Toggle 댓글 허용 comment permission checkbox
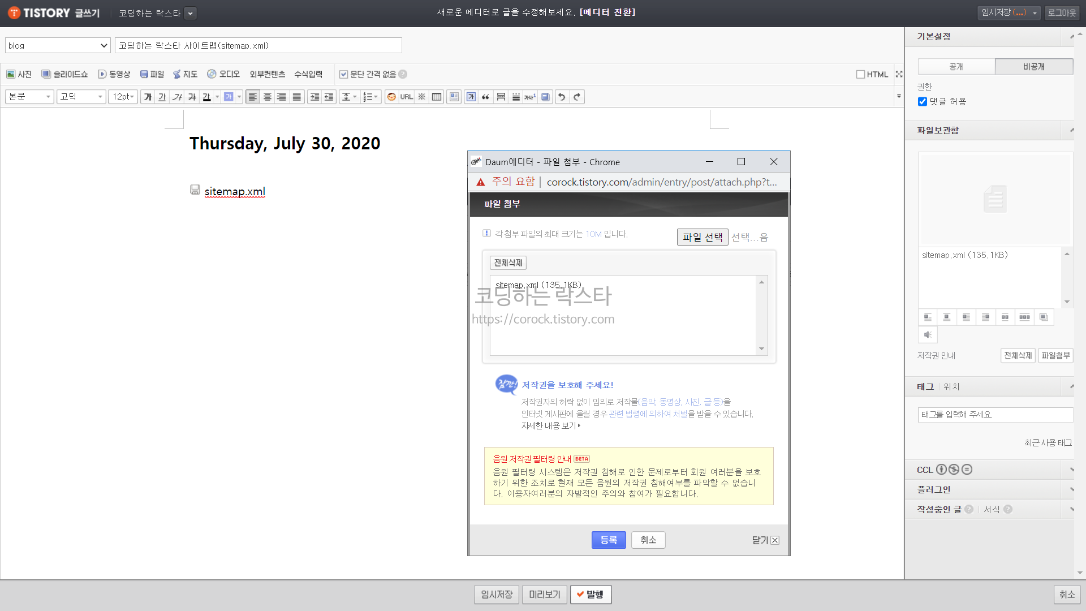 [923, 101]
